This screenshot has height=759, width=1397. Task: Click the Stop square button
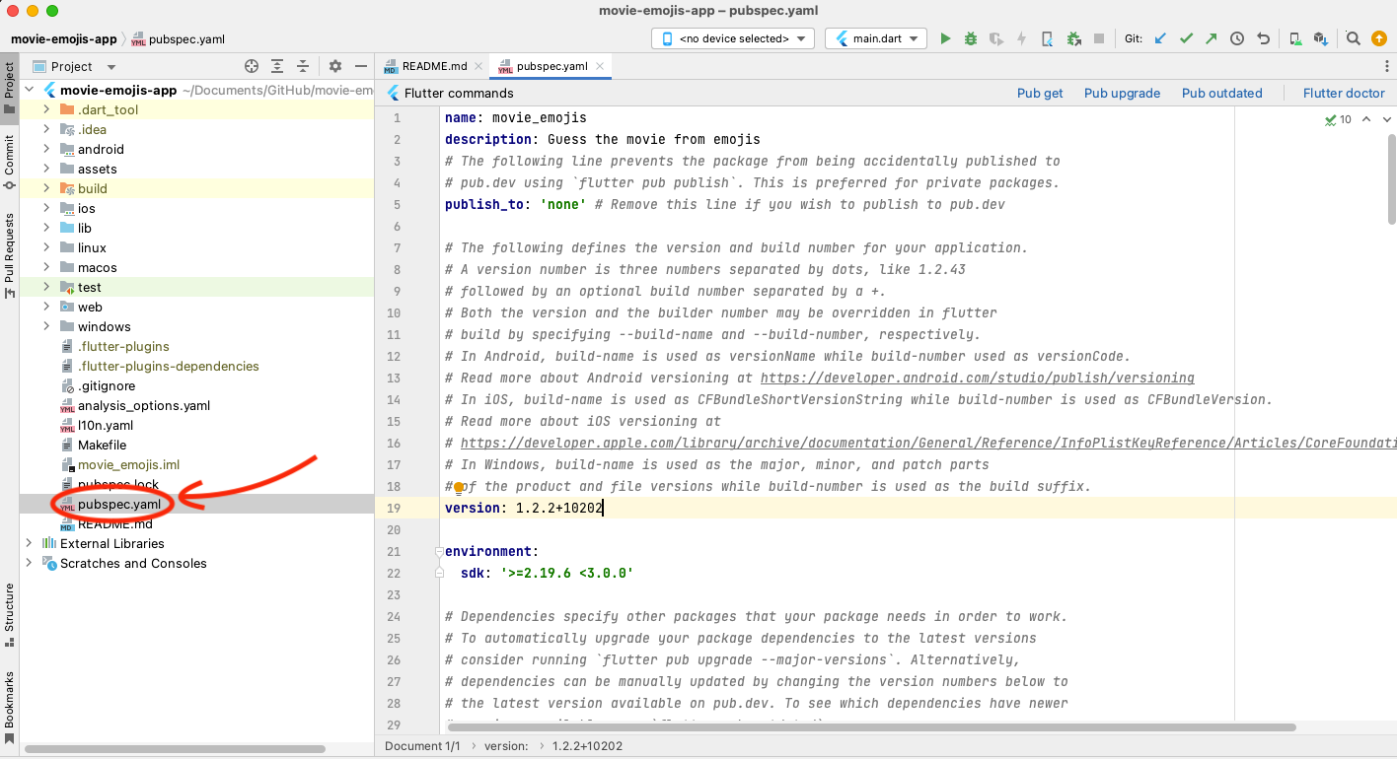pos(1099,38)
